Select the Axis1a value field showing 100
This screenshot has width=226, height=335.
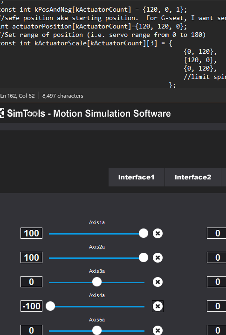[32, 233]
